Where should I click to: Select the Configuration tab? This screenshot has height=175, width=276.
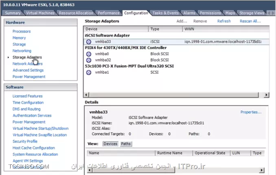click(x=136, y=13)
